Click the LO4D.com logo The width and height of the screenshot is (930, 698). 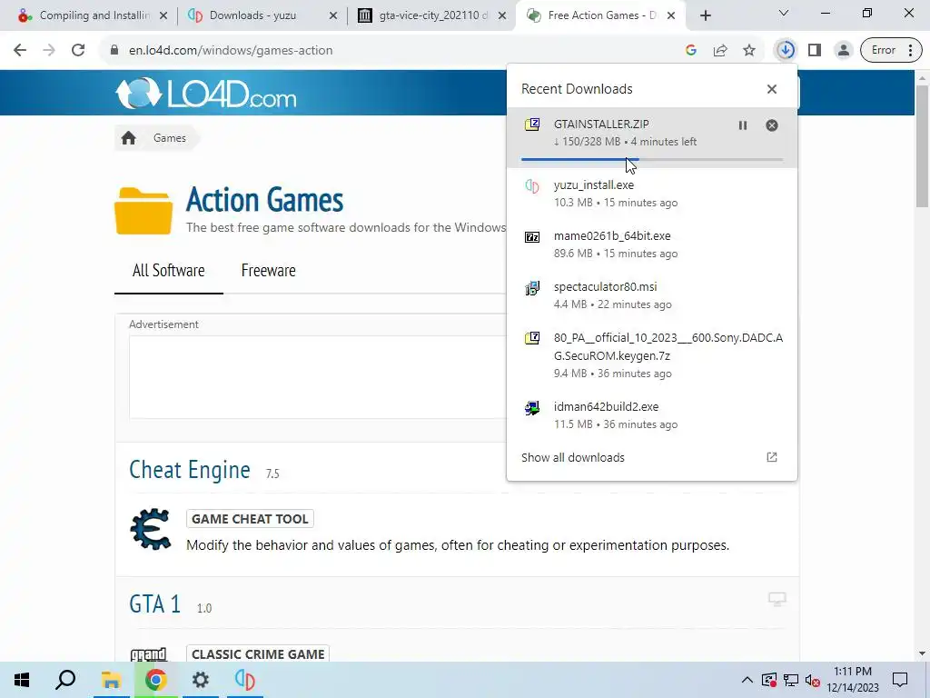click(x=205, y=94)
